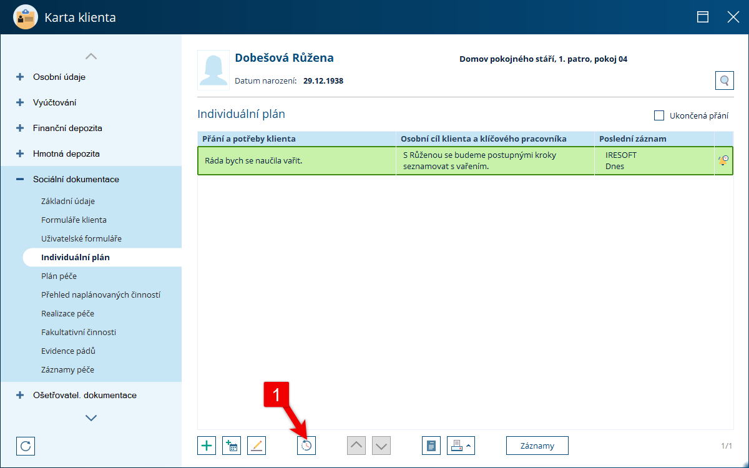Click the client name Dobešová Růžena
Screen dimensions: 749x468
tap(284, 58)
